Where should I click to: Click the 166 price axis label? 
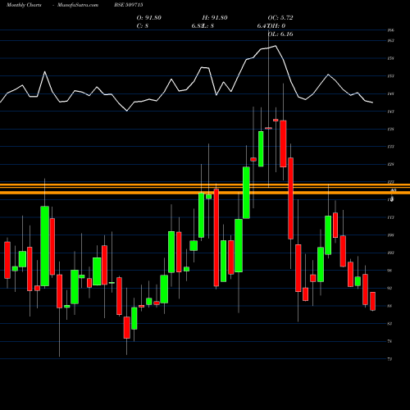390,30
